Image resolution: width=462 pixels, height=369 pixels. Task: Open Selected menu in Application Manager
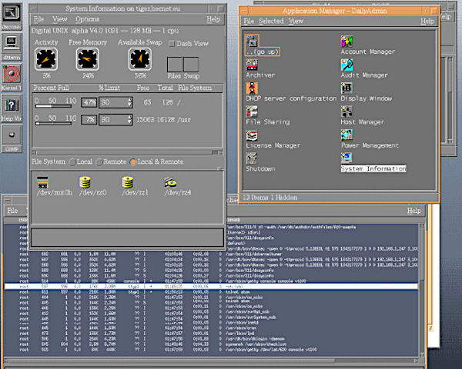(x=271, y=22)
